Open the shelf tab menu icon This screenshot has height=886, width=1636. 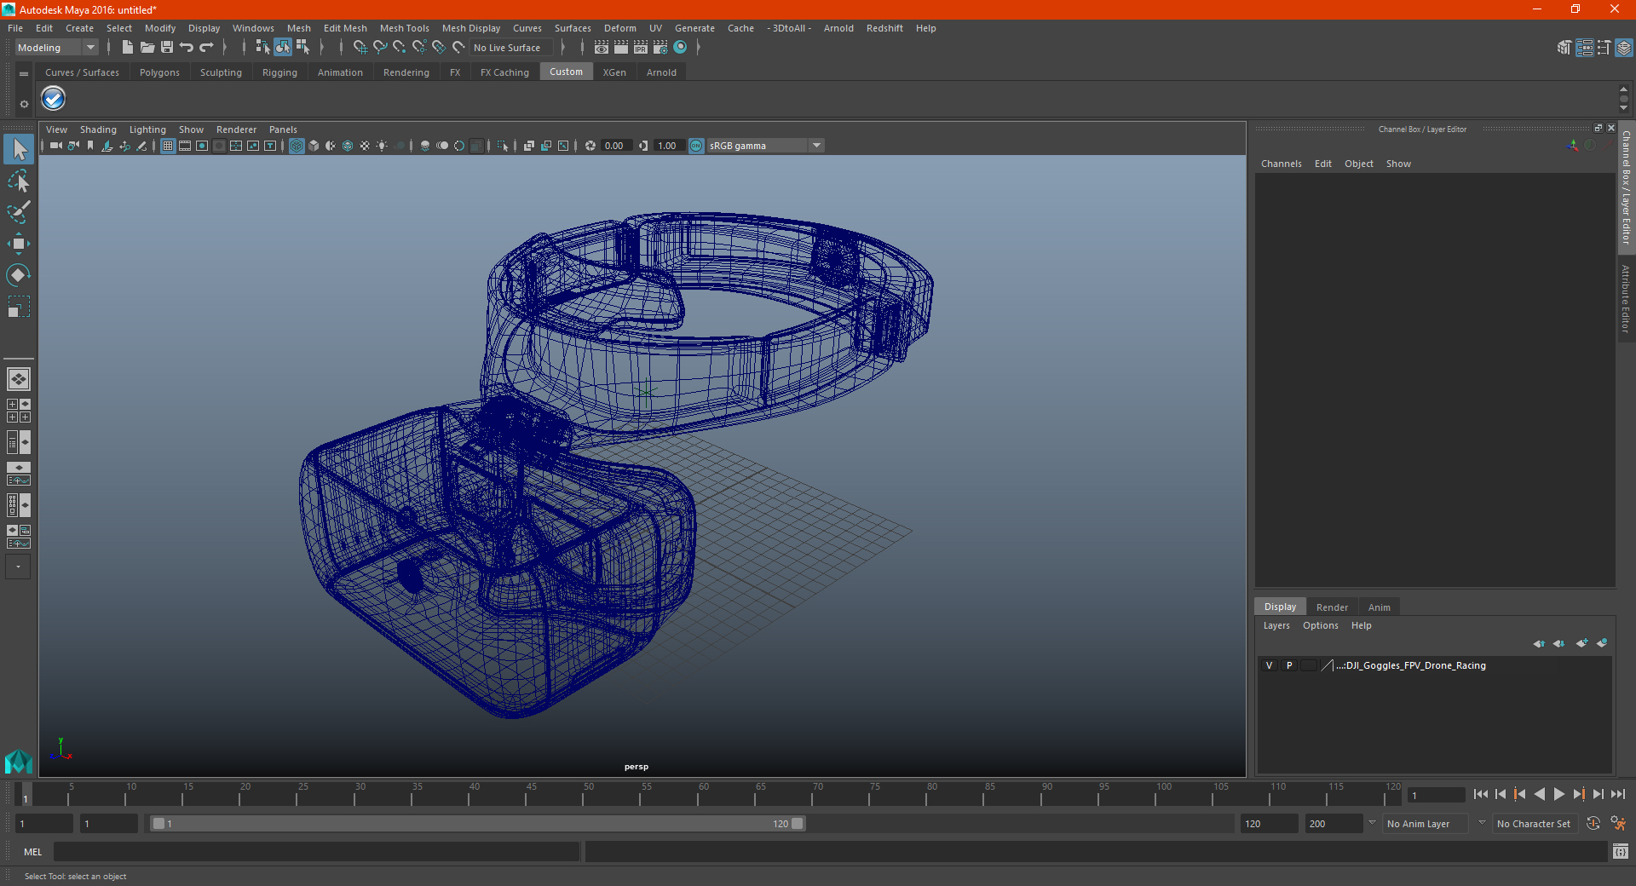(x=24, y=74)
